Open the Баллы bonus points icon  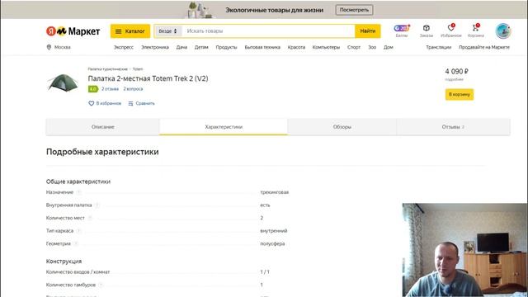point(402,31)
